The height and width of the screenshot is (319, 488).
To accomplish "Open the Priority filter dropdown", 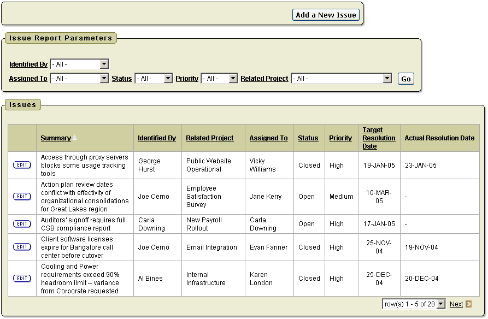I will click(x=219, y=79).
